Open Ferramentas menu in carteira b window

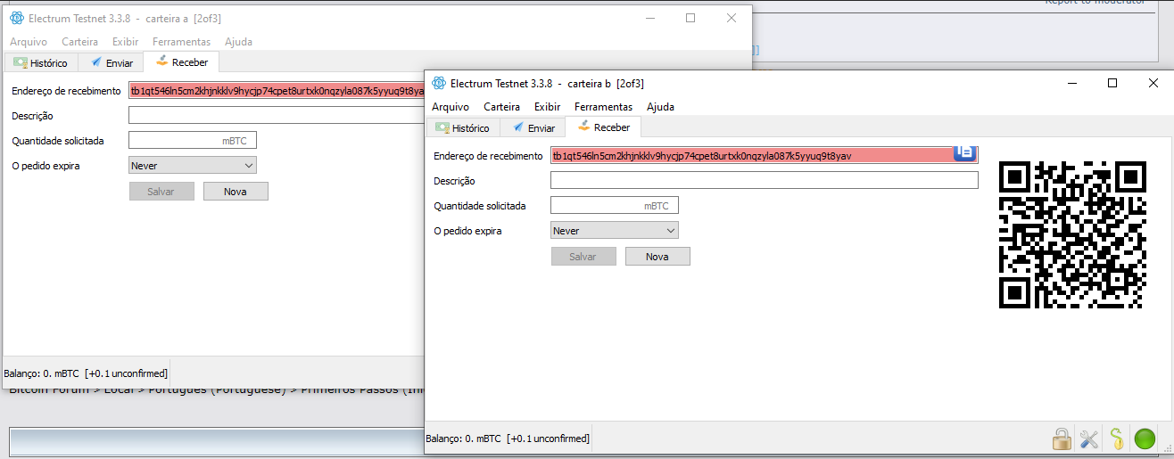(603, 107)
